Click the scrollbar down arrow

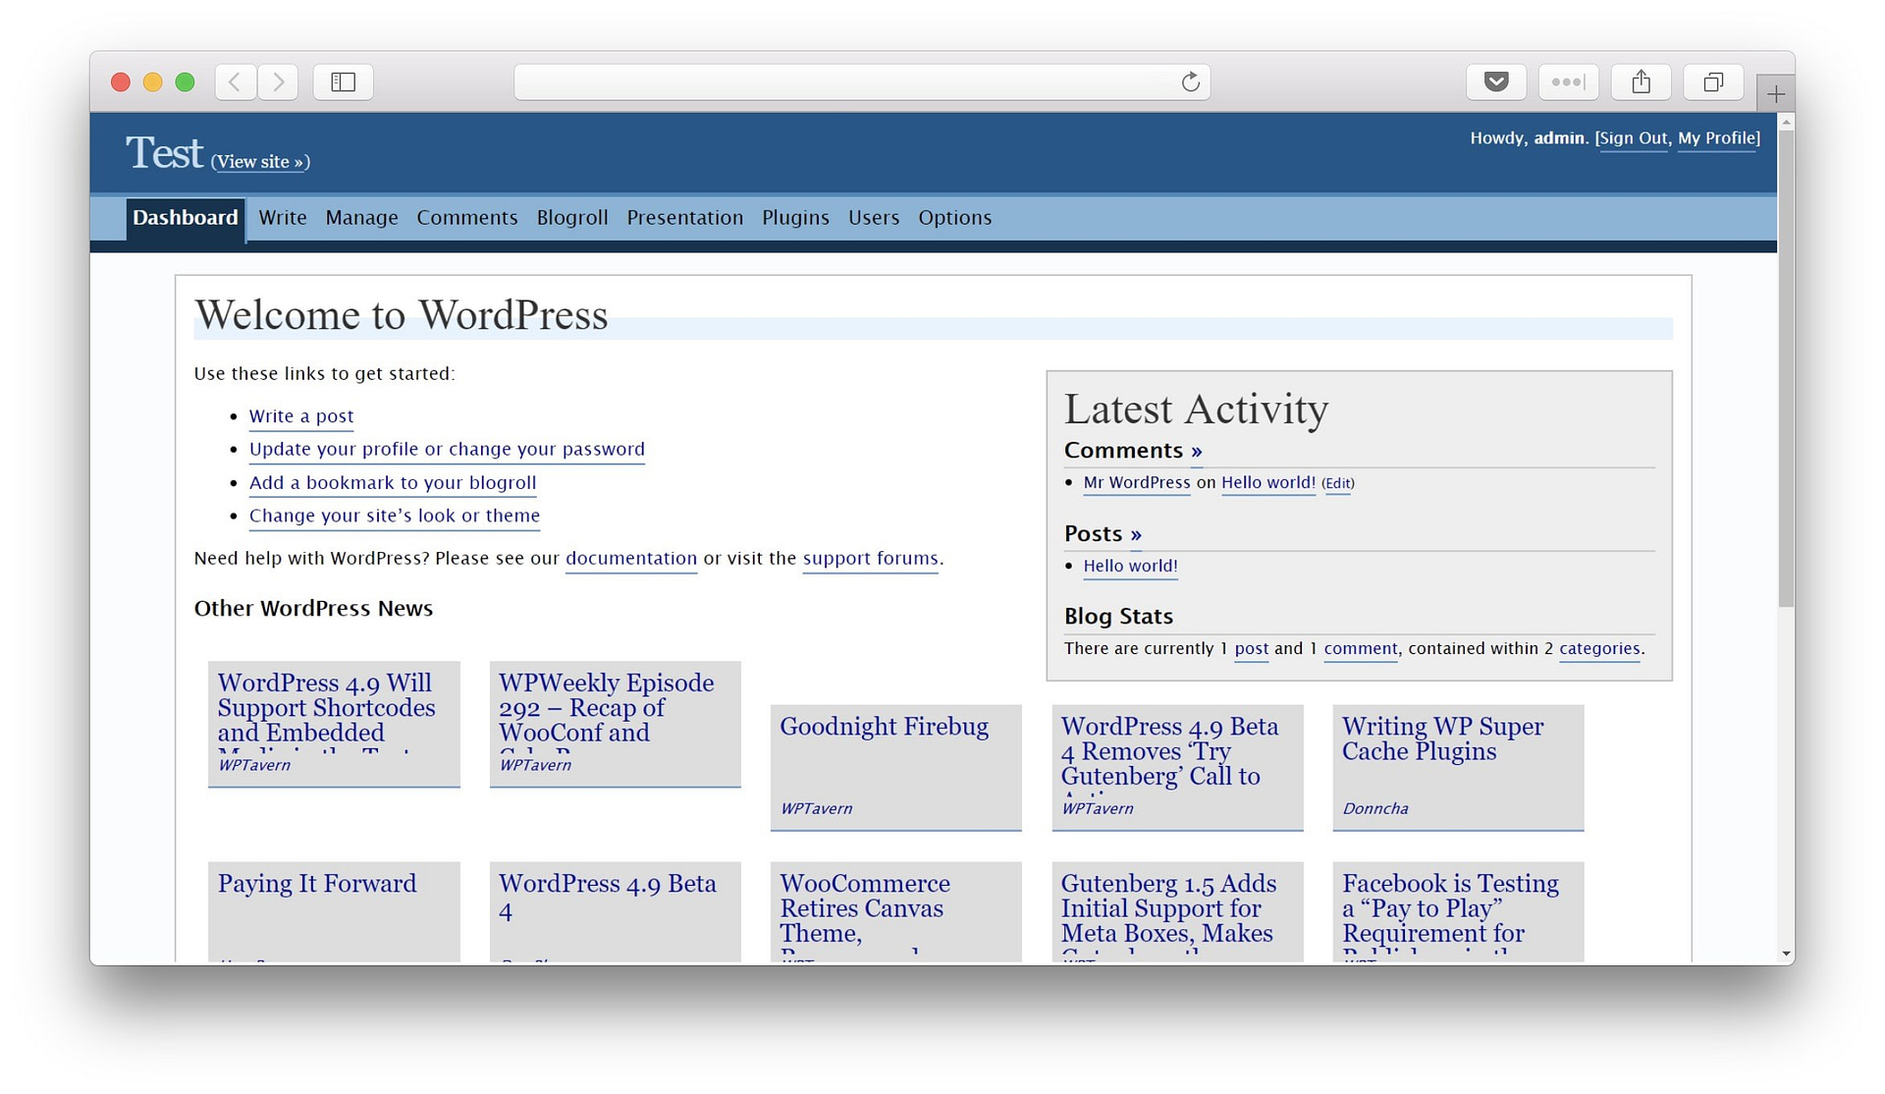click(1786, 954)
